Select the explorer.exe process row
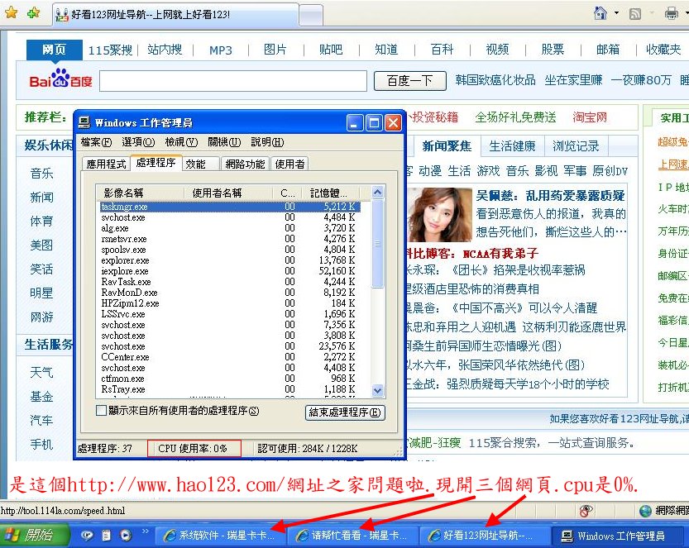Viewport: 689px width, 548px height. (x=230, y=260)
